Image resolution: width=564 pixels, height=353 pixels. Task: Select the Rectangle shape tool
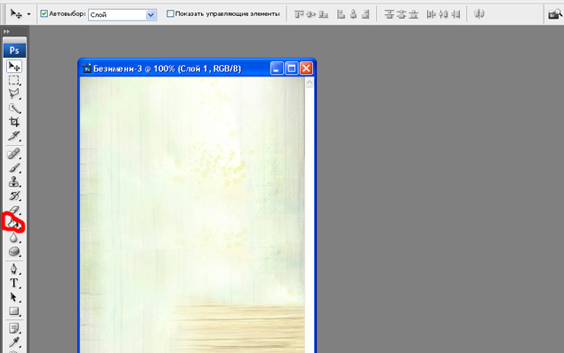[x=14, y=311]
